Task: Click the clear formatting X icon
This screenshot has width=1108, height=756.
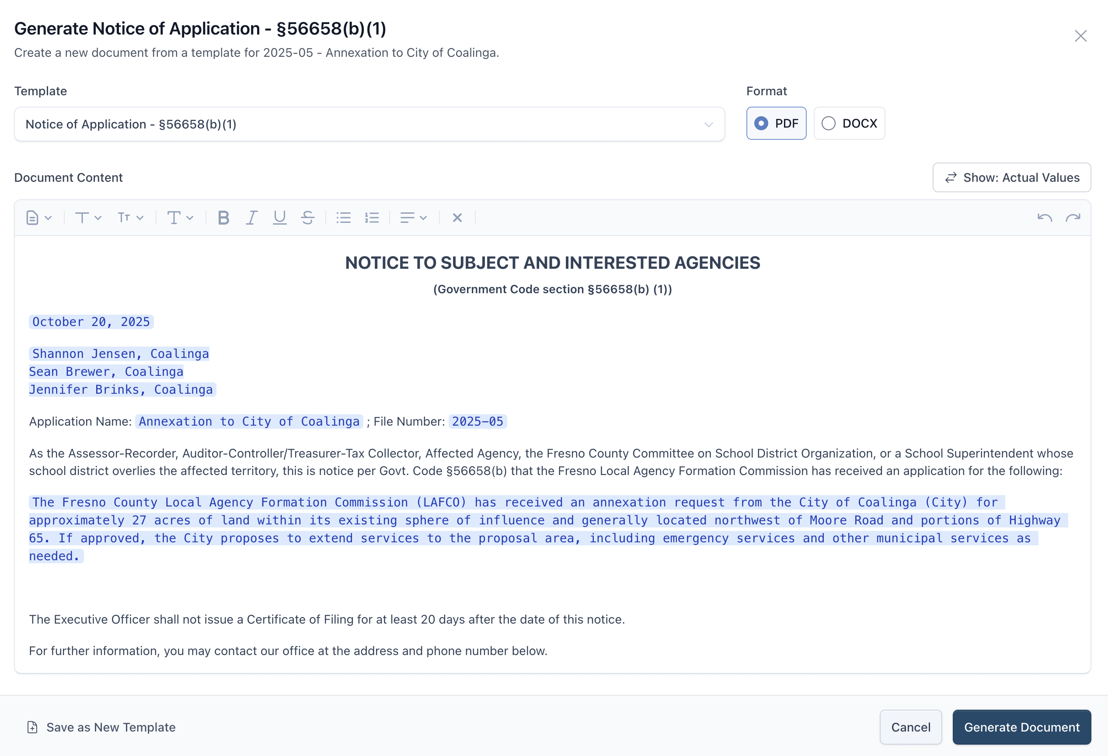Action: (457, 218)
